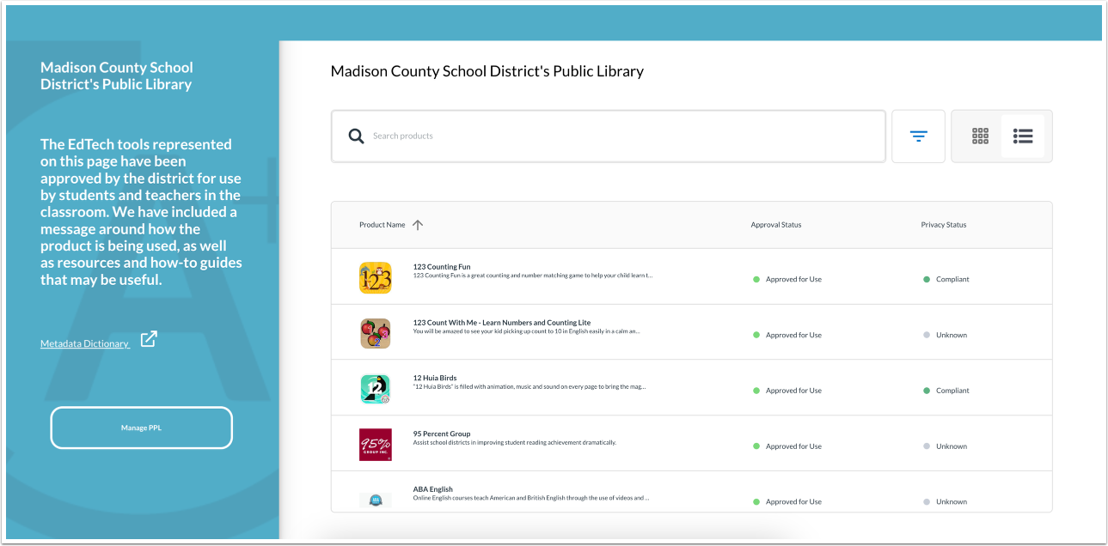Select the 12 Huia Birds app icon
This screenshot has width=1108, height=546.
click(376, 387)
